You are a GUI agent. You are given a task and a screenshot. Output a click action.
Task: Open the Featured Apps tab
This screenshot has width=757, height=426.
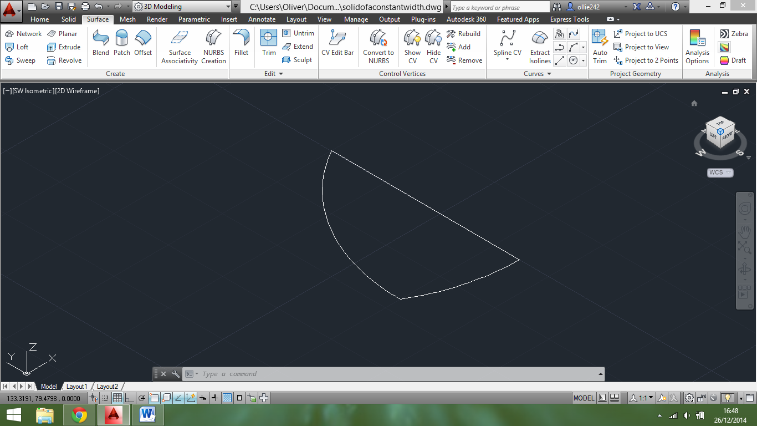tap(518, 19)
